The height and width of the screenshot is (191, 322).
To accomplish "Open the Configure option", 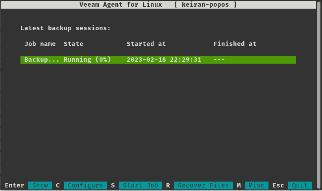I will click(x=85, y=185).
